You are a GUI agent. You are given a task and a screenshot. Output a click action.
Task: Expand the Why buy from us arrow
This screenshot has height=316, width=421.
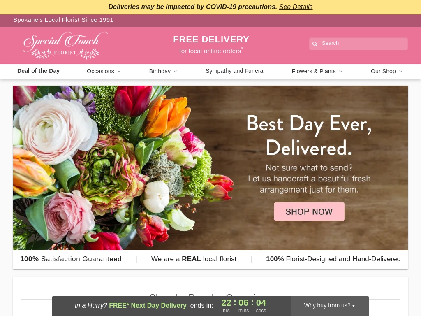click(x=354, y=306)
